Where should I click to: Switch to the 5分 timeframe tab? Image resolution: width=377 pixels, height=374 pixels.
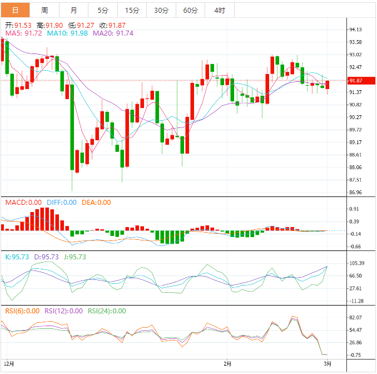click(x=103, y=10)
